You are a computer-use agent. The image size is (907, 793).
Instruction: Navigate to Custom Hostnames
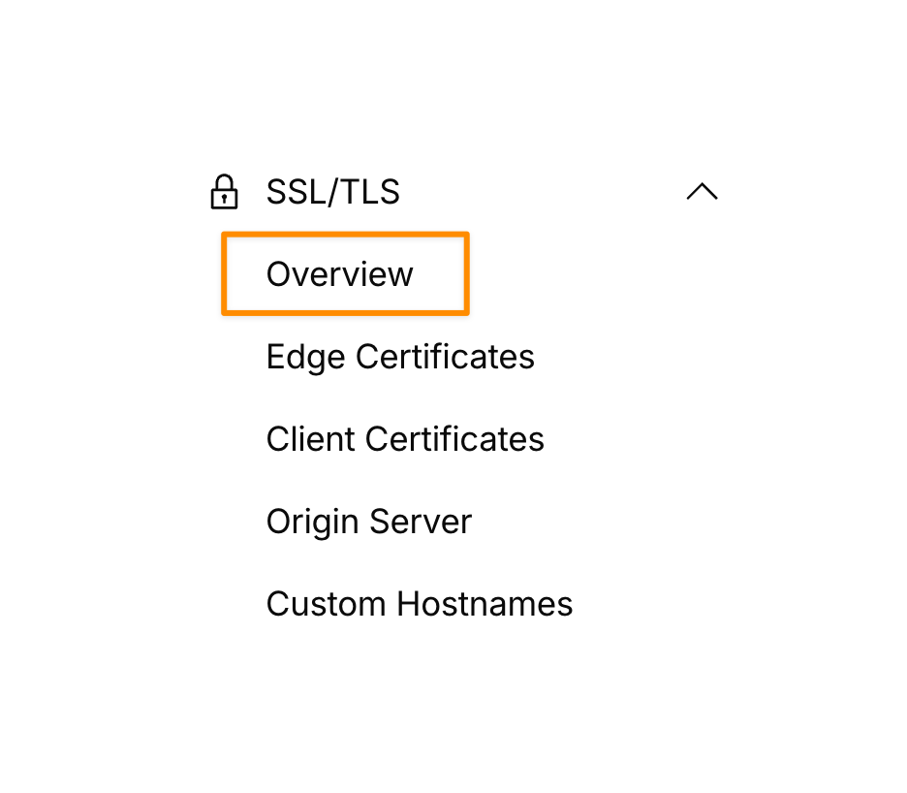tap(420, 604)
